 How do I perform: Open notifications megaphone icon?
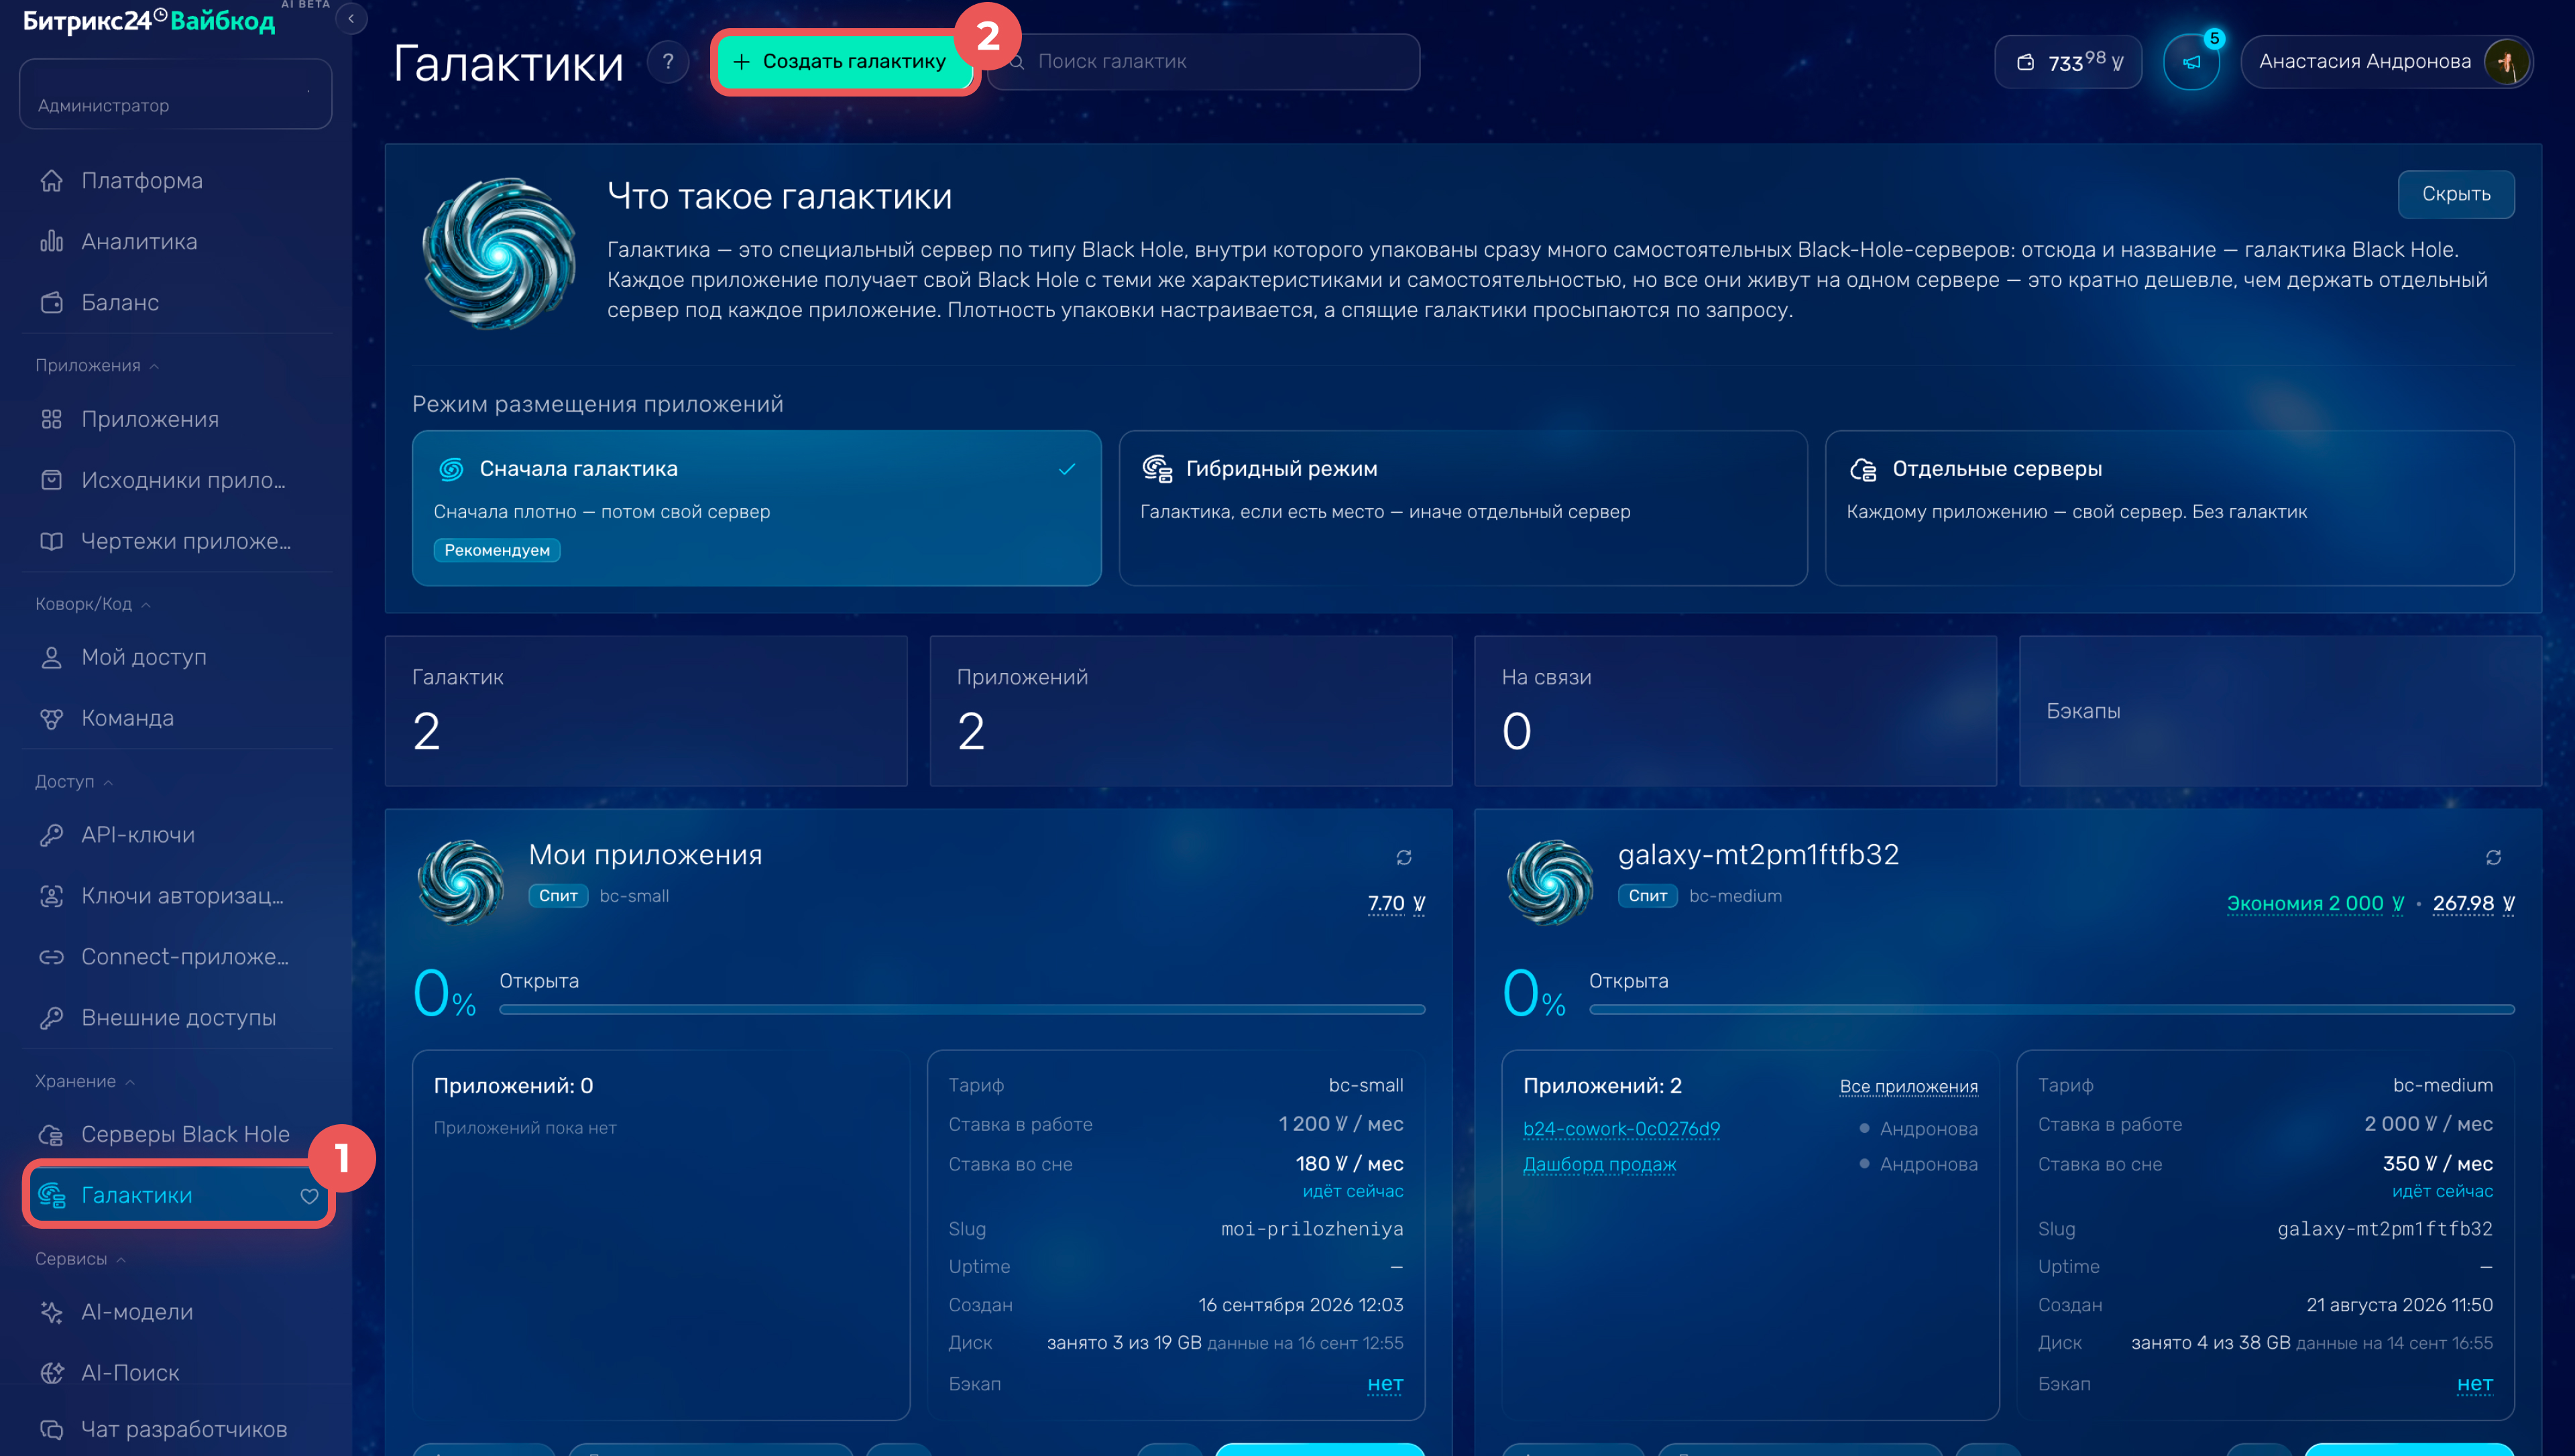2191,62
